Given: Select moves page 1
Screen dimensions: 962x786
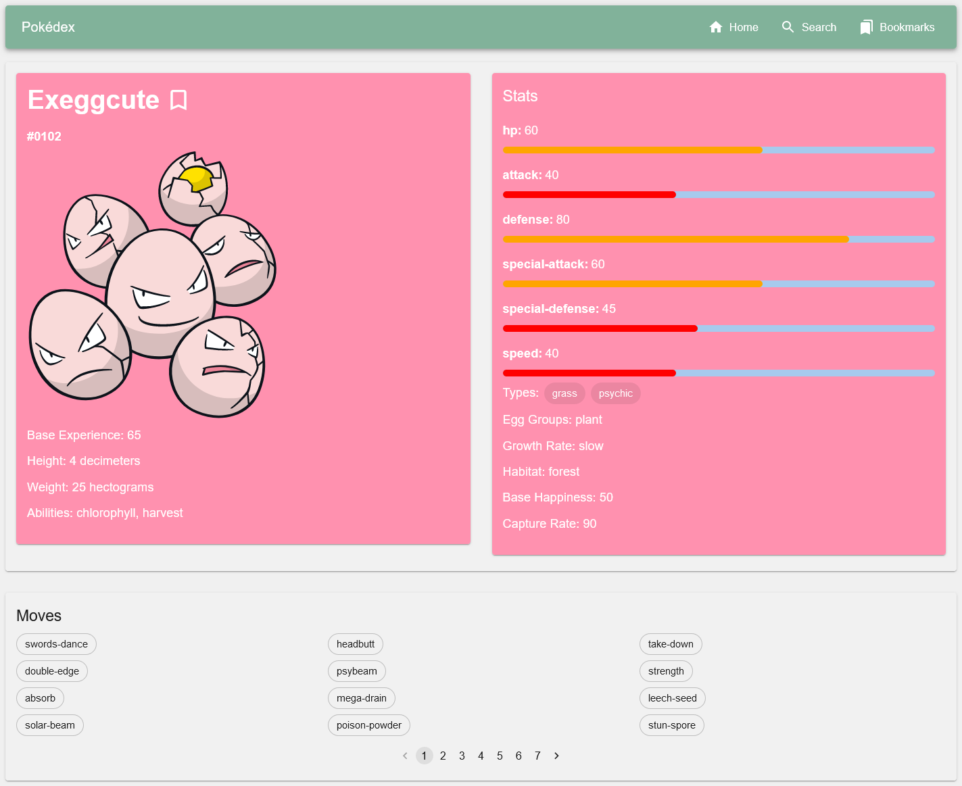Looking at the screenshot, I should [424, 756].
